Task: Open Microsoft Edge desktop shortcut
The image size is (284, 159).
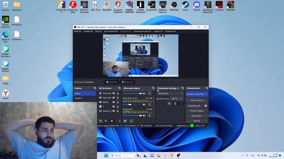Action: (x=6, y=37)
